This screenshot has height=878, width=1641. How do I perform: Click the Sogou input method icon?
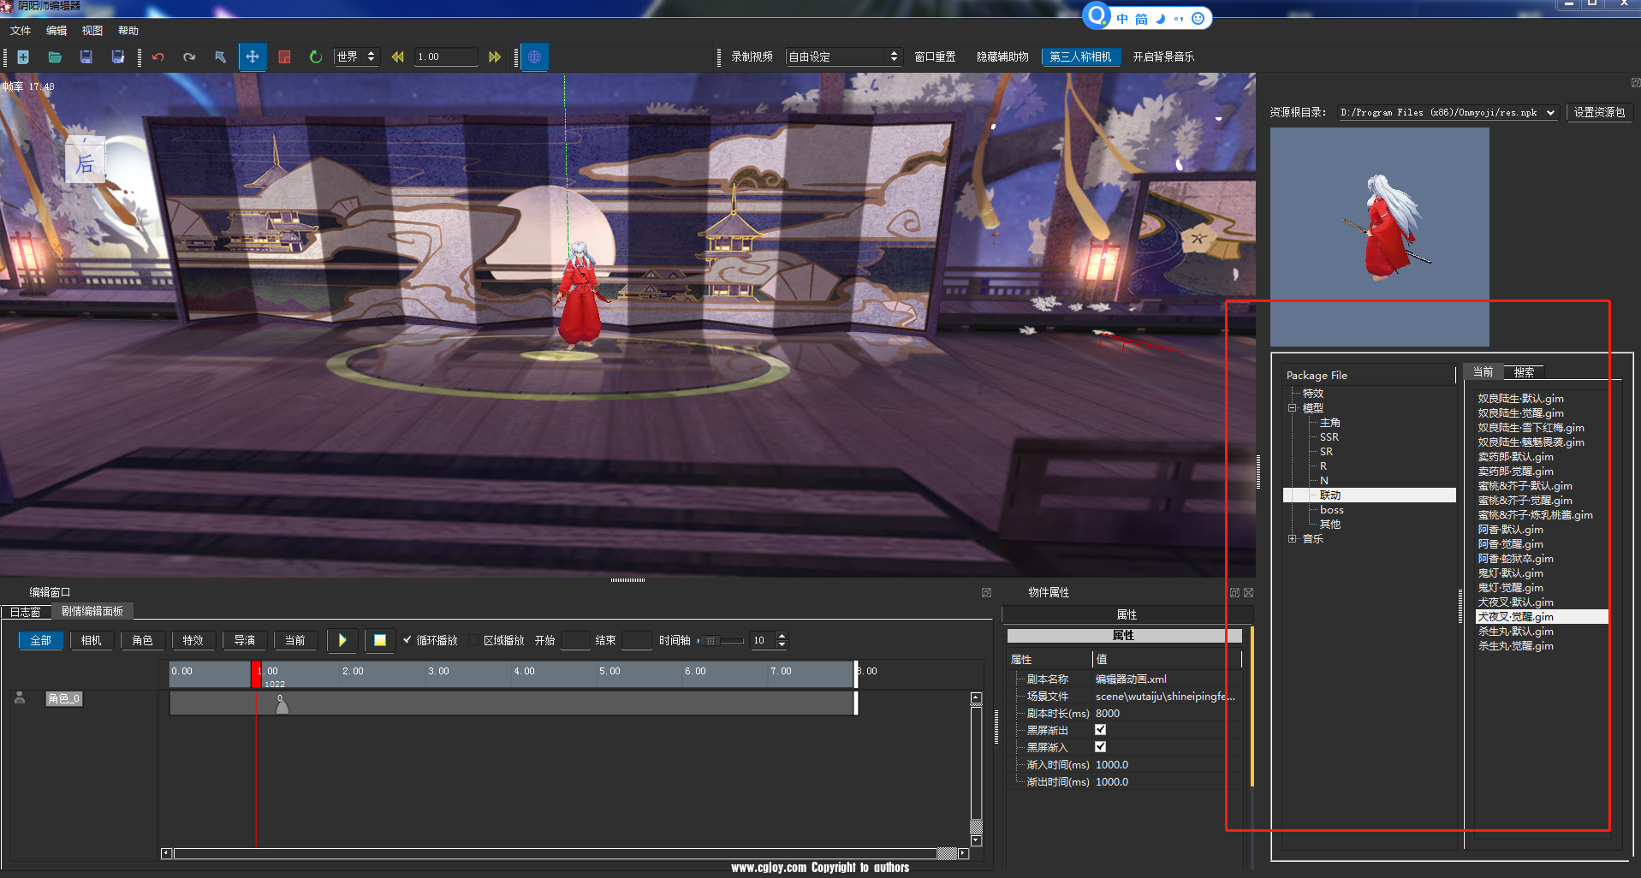1097,15
